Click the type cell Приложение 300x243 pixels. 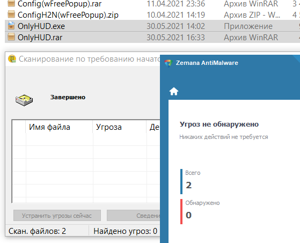[x=248, y=26]
